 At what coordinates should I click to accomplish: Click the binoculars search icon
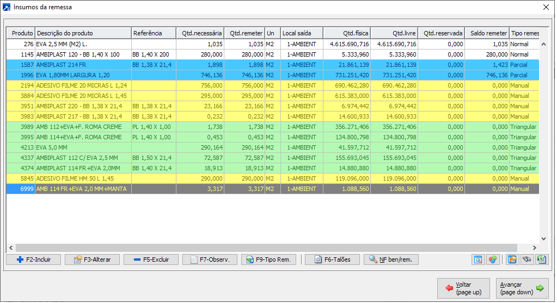coord(527,259)
